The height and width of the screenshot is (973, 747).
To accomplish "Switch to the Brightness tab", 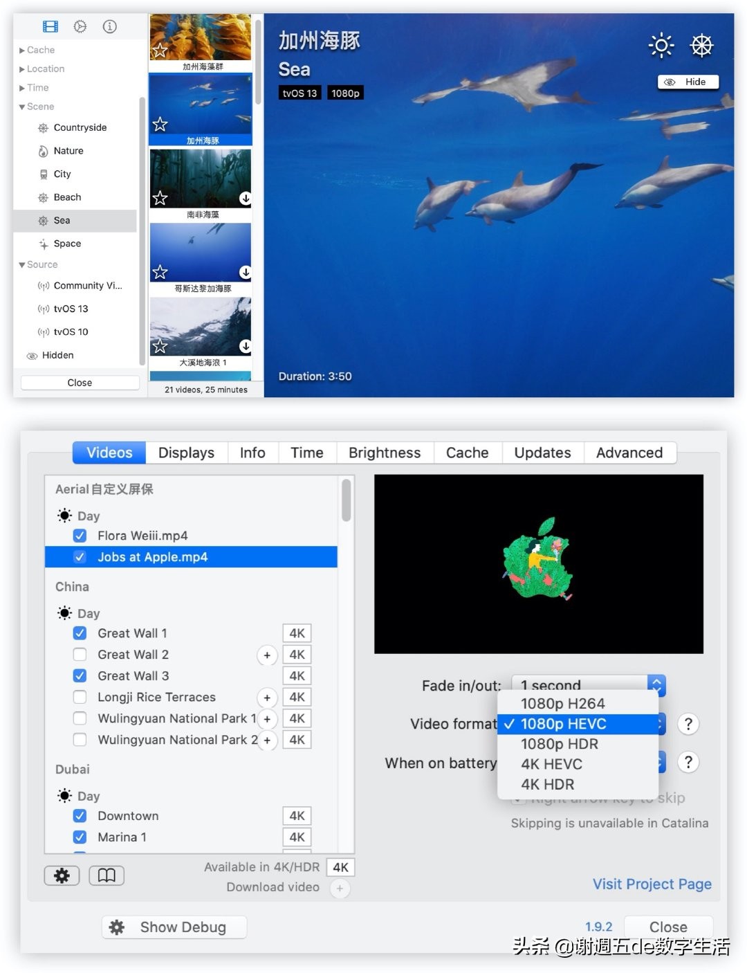I will [384, 453].
